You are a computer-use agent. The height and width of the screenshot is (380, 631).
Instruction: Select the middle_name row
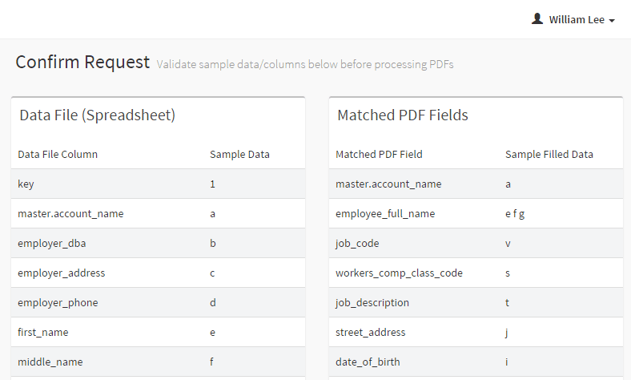point(159,362)
